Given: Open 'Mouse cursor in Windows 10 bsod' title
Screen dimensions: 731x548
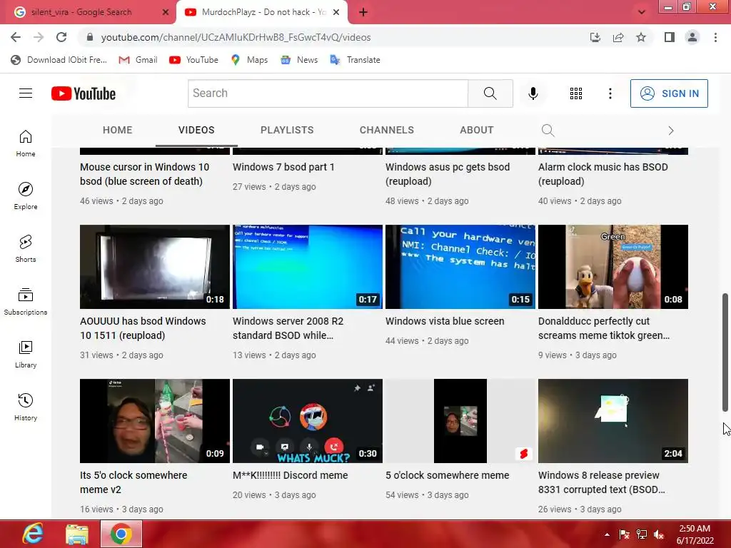Looking at the screenshot, I should pyautogui.click(x=144, y=174).
